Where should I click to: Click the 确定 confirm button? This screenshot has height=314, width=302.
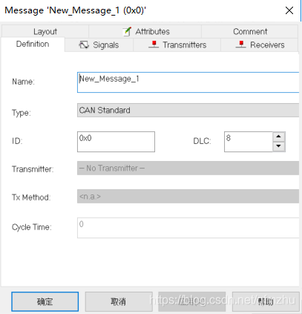45,301
